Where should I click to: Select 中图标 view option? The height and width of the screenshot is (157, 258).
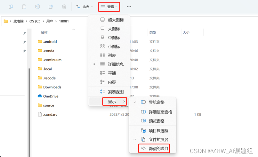click(109, 38)
